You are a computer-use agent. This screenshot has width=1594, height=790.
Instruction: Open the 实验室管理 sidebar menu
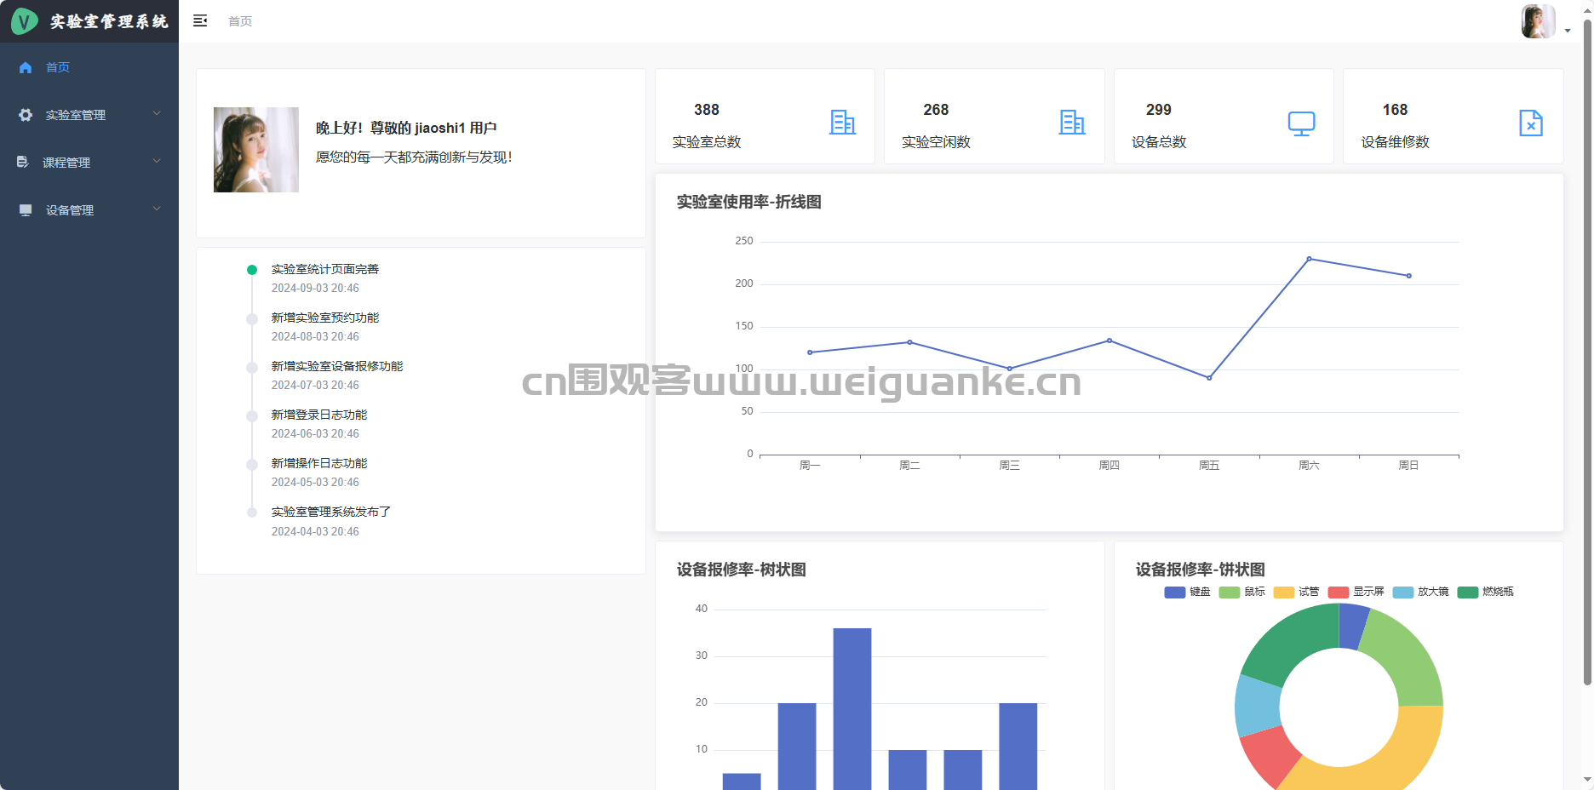click(x=89, y=115)
